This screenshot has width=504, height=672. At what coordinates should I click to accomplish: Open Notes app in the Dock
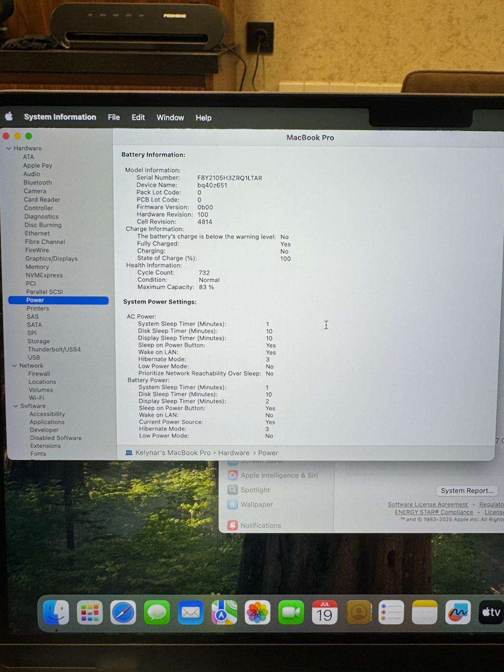pos(425,612)
